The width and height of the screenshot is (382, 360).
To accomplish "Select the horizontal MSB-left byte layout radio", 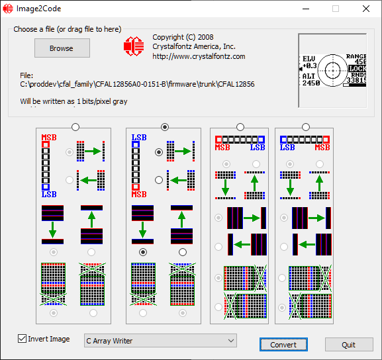I will [240, 127].
